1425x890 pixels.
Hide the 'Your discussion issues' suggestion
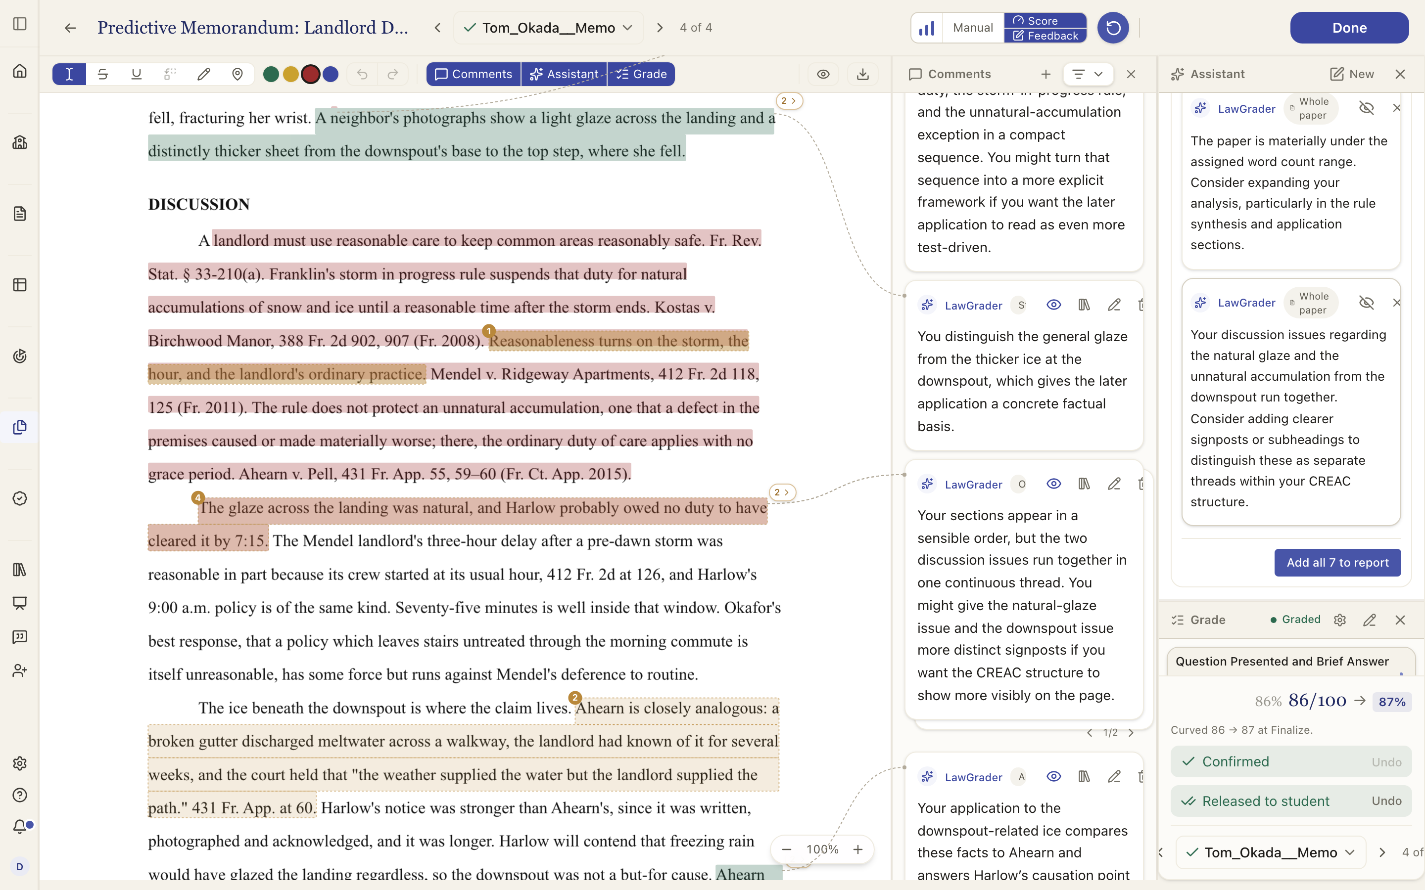tap(1366, 303)
